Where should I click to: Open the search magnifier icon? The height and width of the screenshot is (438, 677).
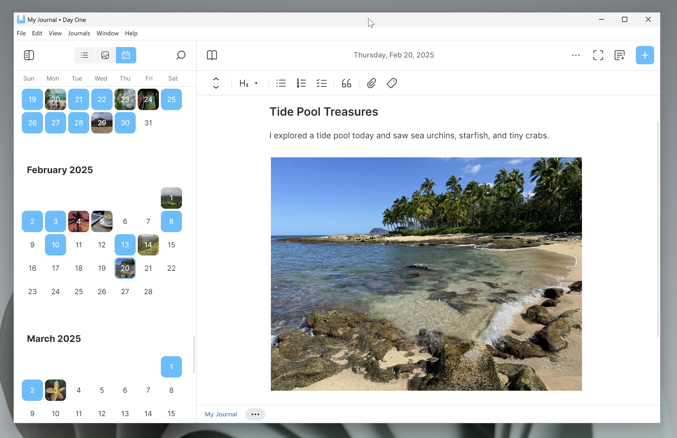pos(181,55)
